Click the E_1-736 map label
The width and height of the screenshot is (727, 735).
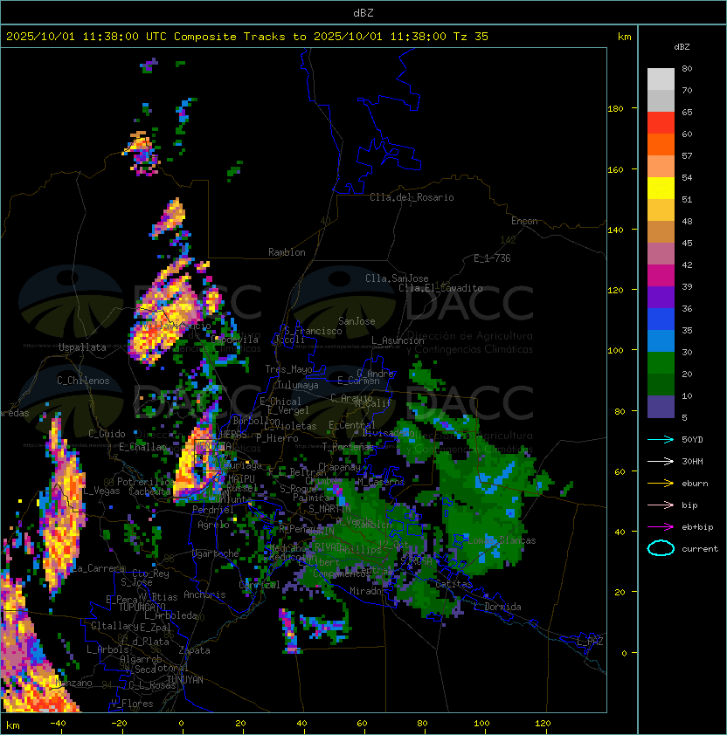point(492,258)
